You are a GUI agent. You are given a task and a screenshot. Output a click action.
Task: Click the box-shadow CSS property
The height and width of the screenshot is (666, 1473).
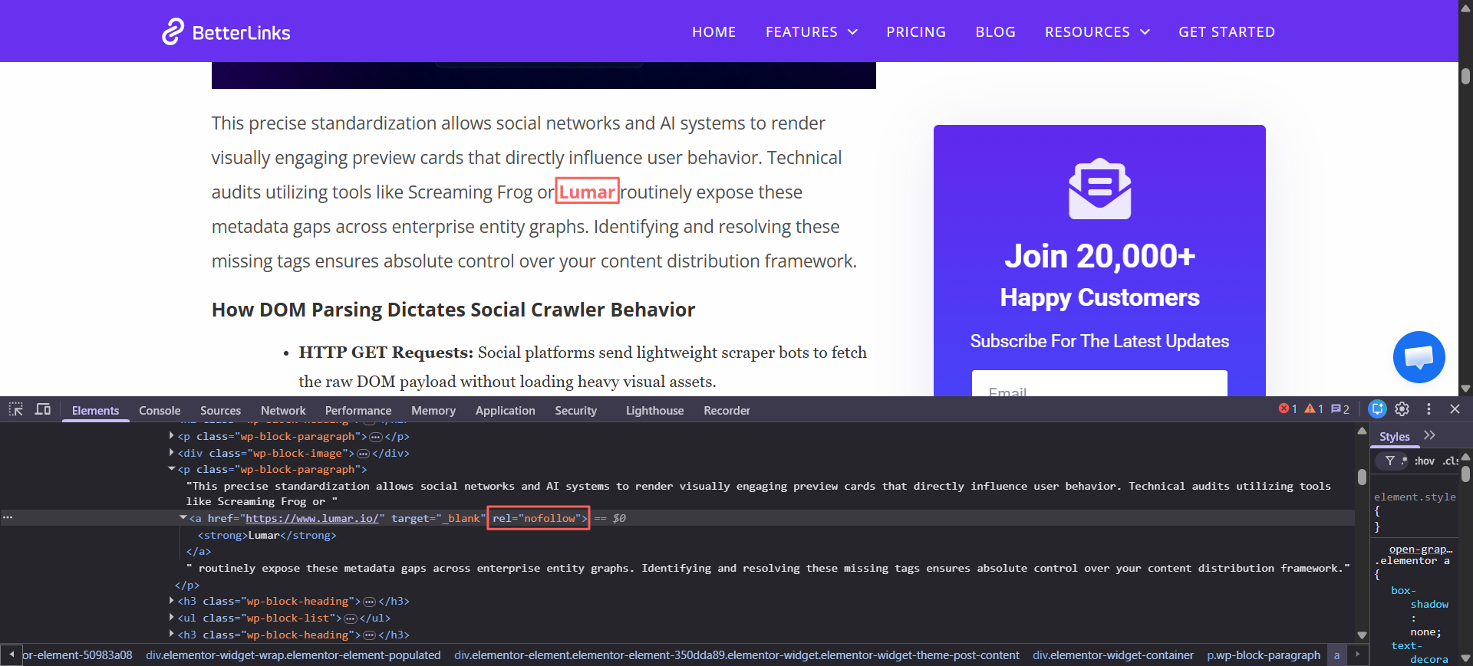click(x=1419, y=597)
